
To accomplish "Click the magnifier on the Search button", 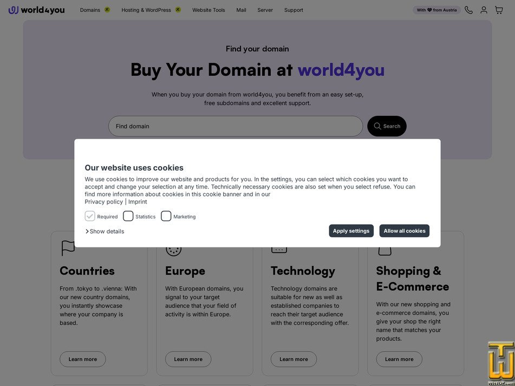I will point(377,126).
